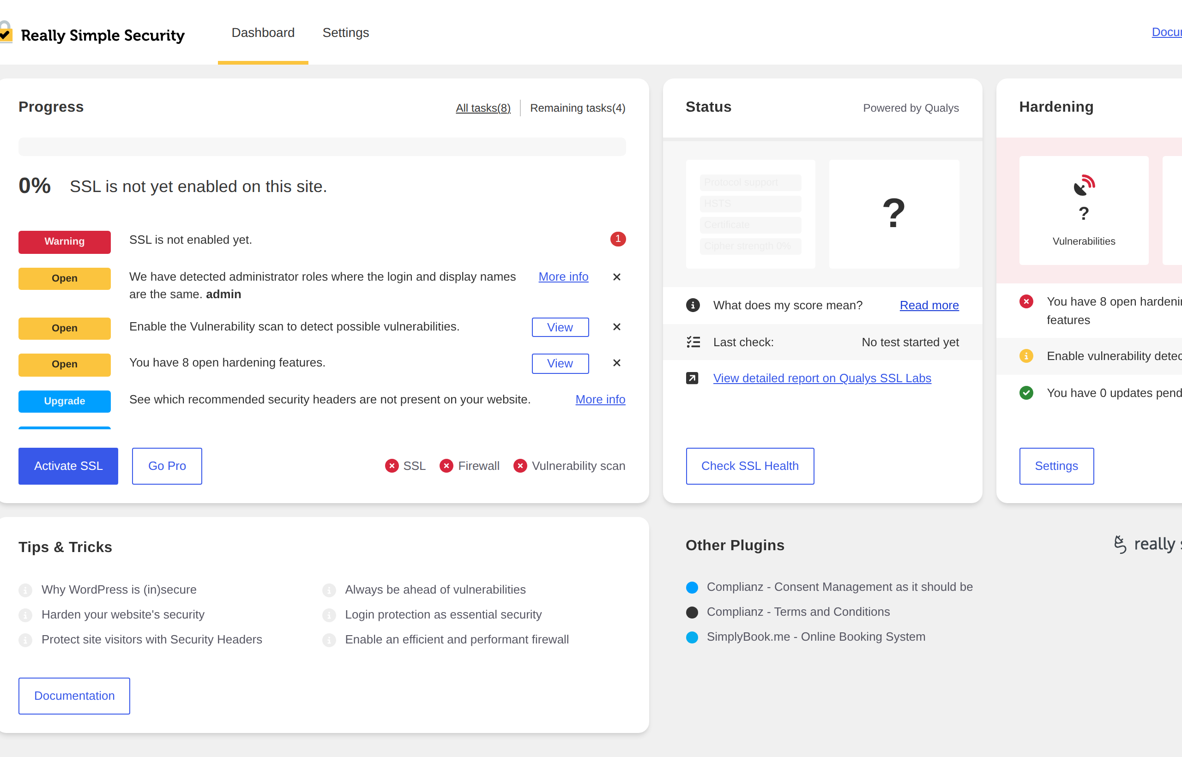Click info icon beside Always be ahead of vulnerabilities

(x=329, y=590)
